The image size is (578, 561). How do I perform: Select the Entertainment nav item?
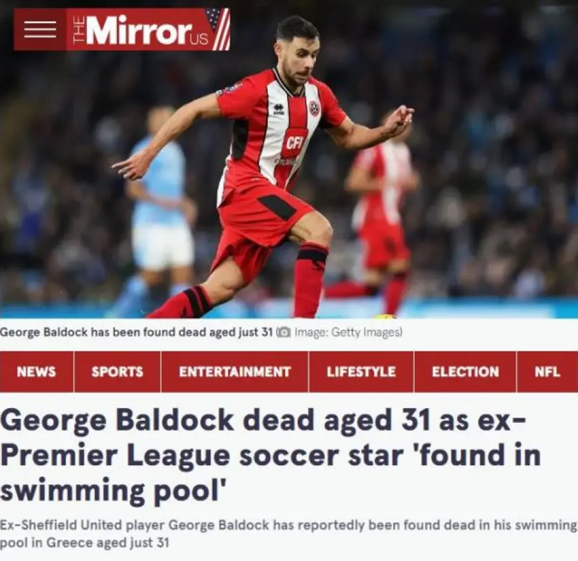[235, 372]
